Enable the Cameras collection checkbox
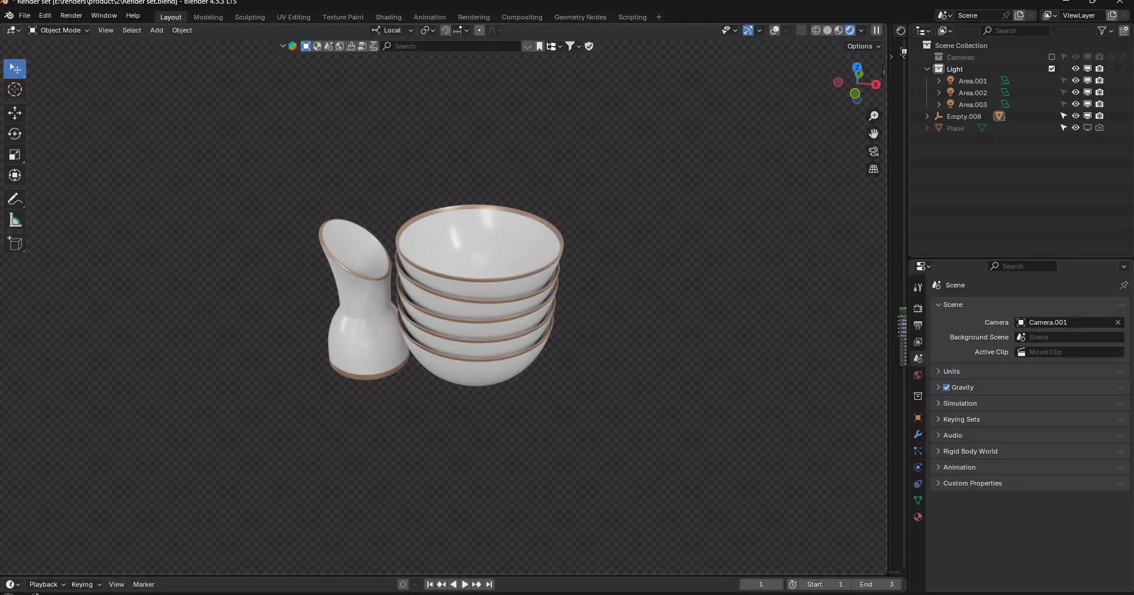This screenshot has width=1134, height=595. coord(1052,57)
